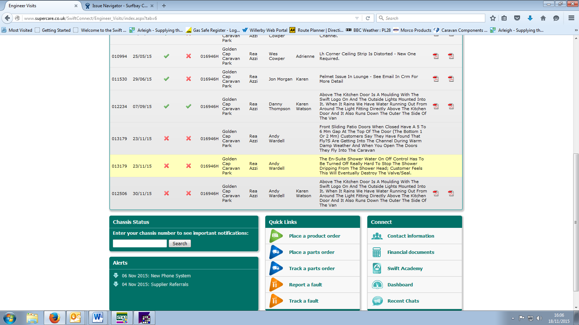The width and height of the screenshot is (579, 325).
Task: Open the Recent Chats link
Action: pyautogui.click(x=403, y=301)
